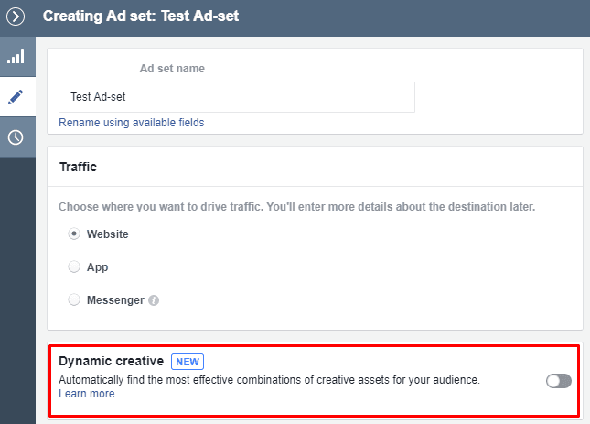Choose the App traffic radio button
The width and height of the screenshot is (590, 424).
(x=74, y=266)
